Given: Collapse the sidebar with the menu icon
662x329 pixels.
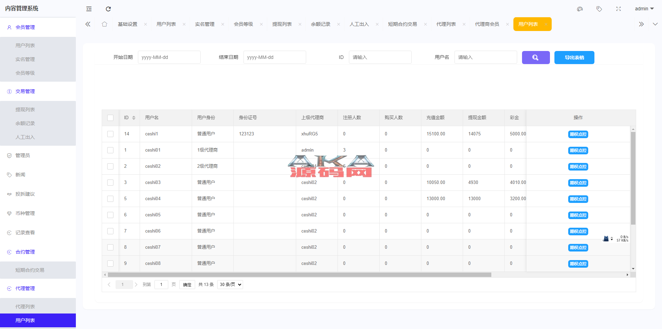Looking at the screenshot, I should [x=89, y=9].
